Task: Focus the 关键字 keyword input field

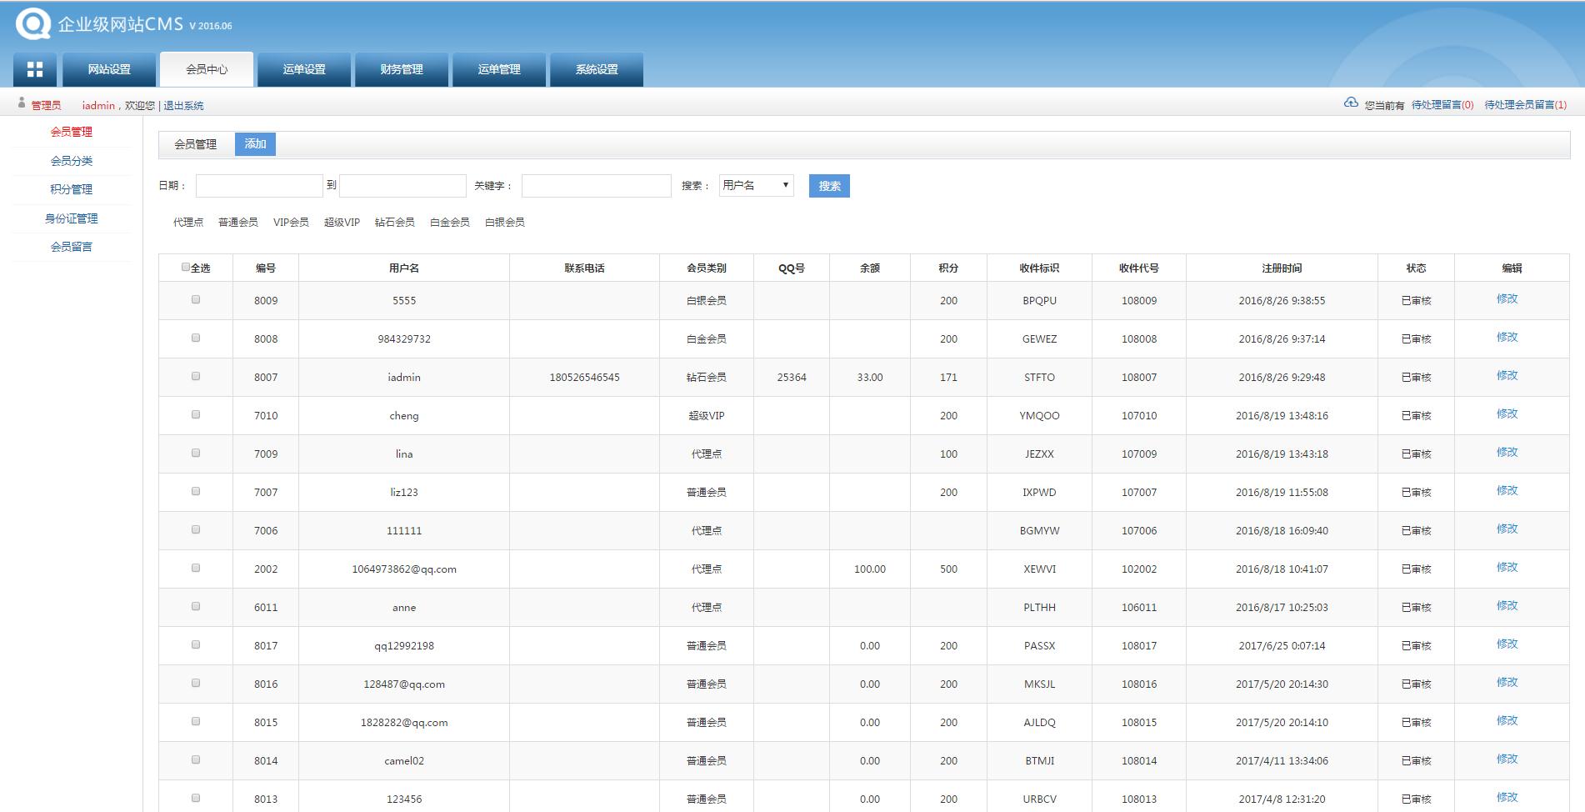Action: [x=596, y=186]
